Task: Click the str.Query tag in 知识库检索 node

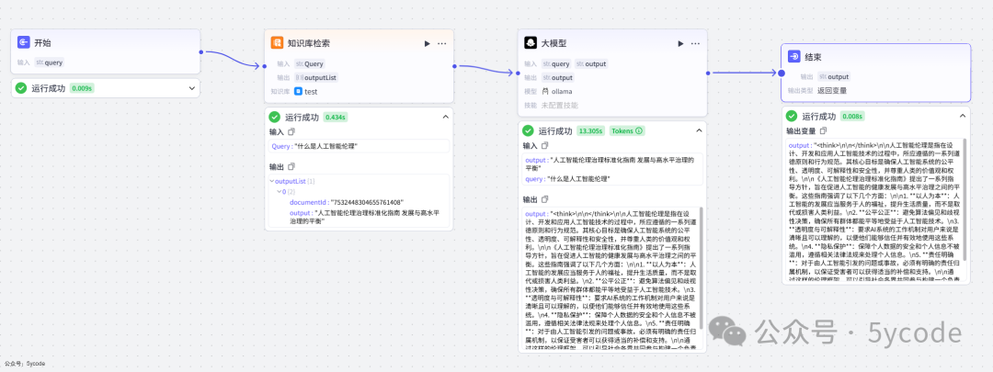Action: 309,64
